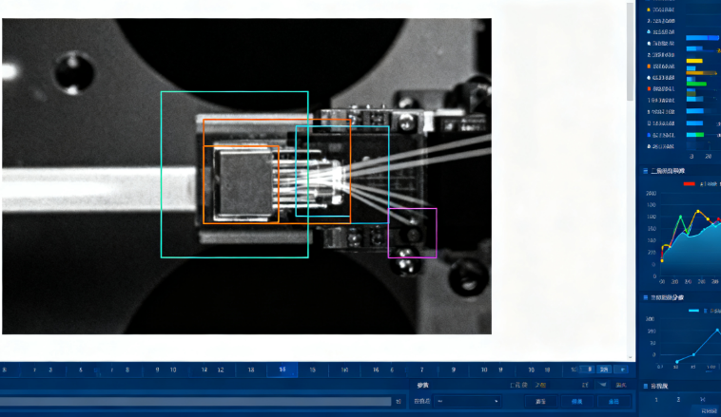The width and height of the screenshot is (721, 417).
Task: Click the list icon beside the second chart title
Action: pyautogui.click(x=644, y=297)
